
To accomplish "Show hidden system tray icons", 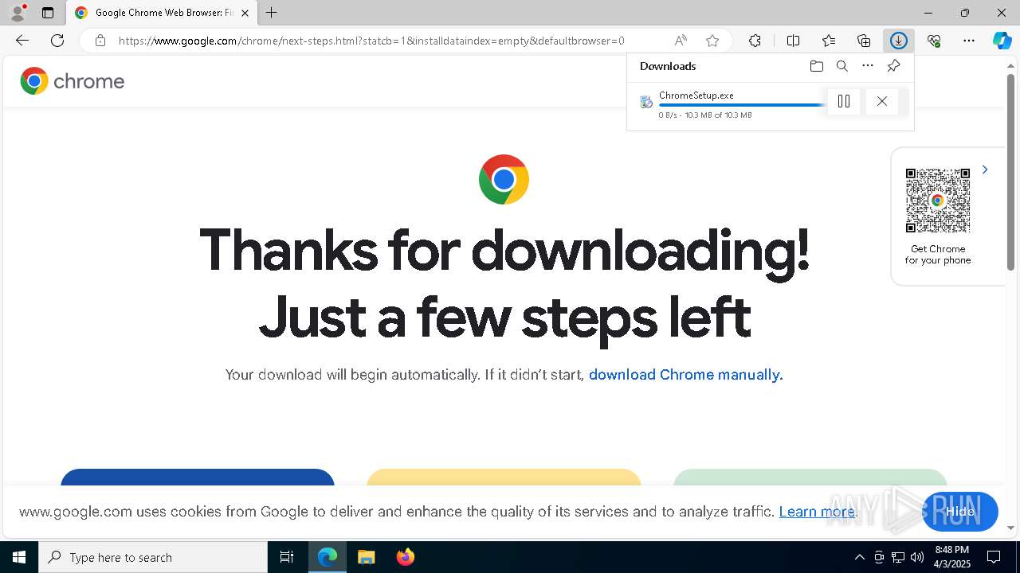I will tap(859, 557).
